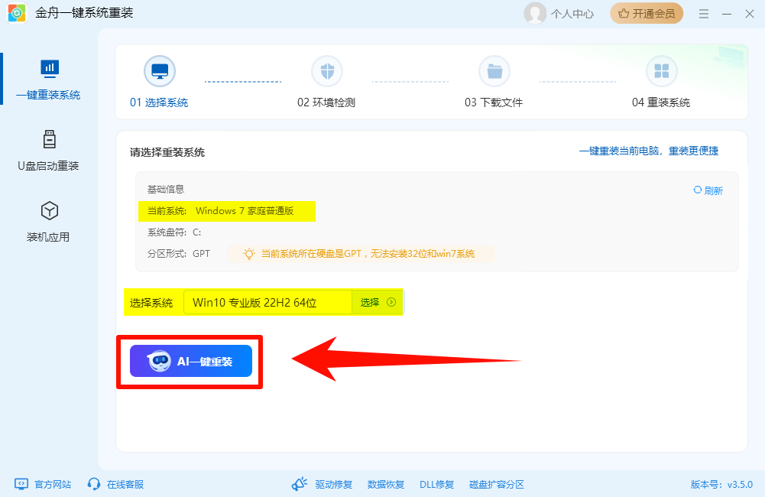Click the 01 选择系统 monitor icon
Viewport: 765px width, 497px height.
coord(160,70)
